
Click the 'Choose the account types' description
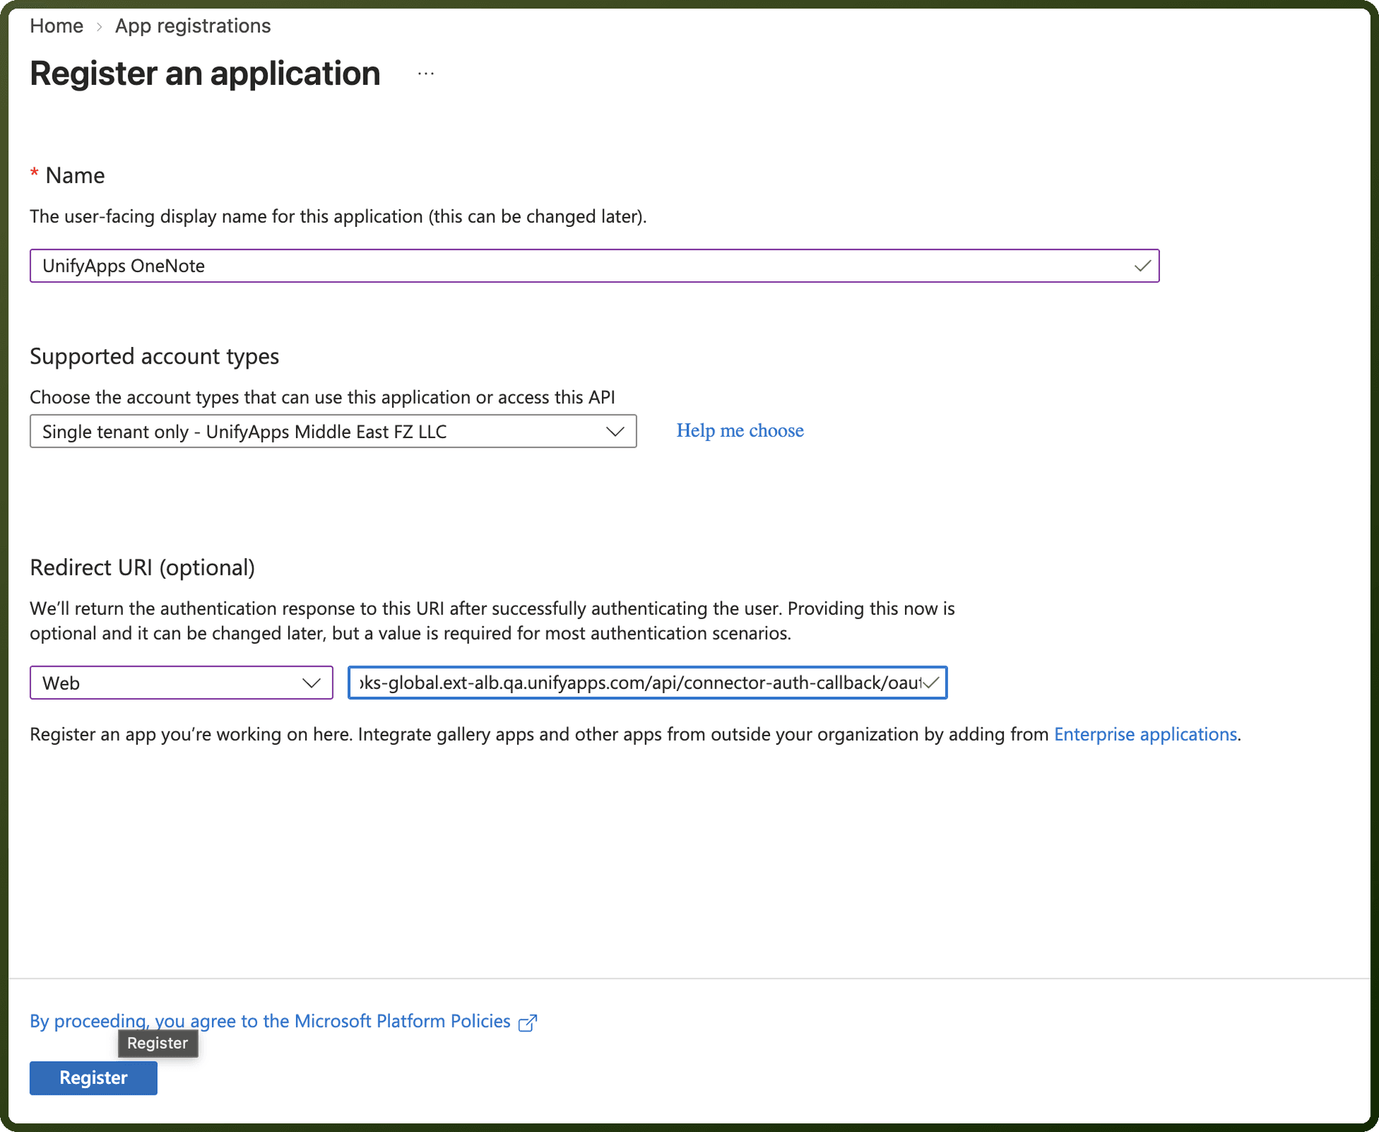click(322, 397)
